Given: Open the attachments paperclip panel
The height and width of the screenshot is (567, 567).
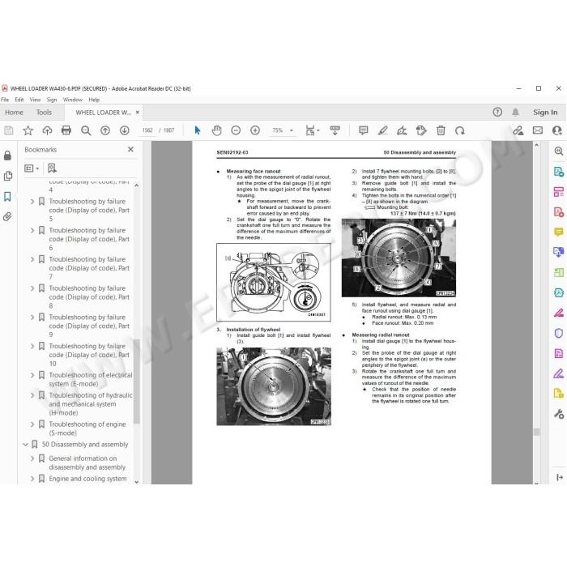Looking at the screenshot, I should 7,216.
